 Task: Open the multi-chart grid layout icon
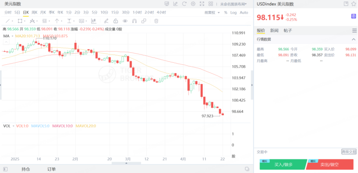click(211, 4)
